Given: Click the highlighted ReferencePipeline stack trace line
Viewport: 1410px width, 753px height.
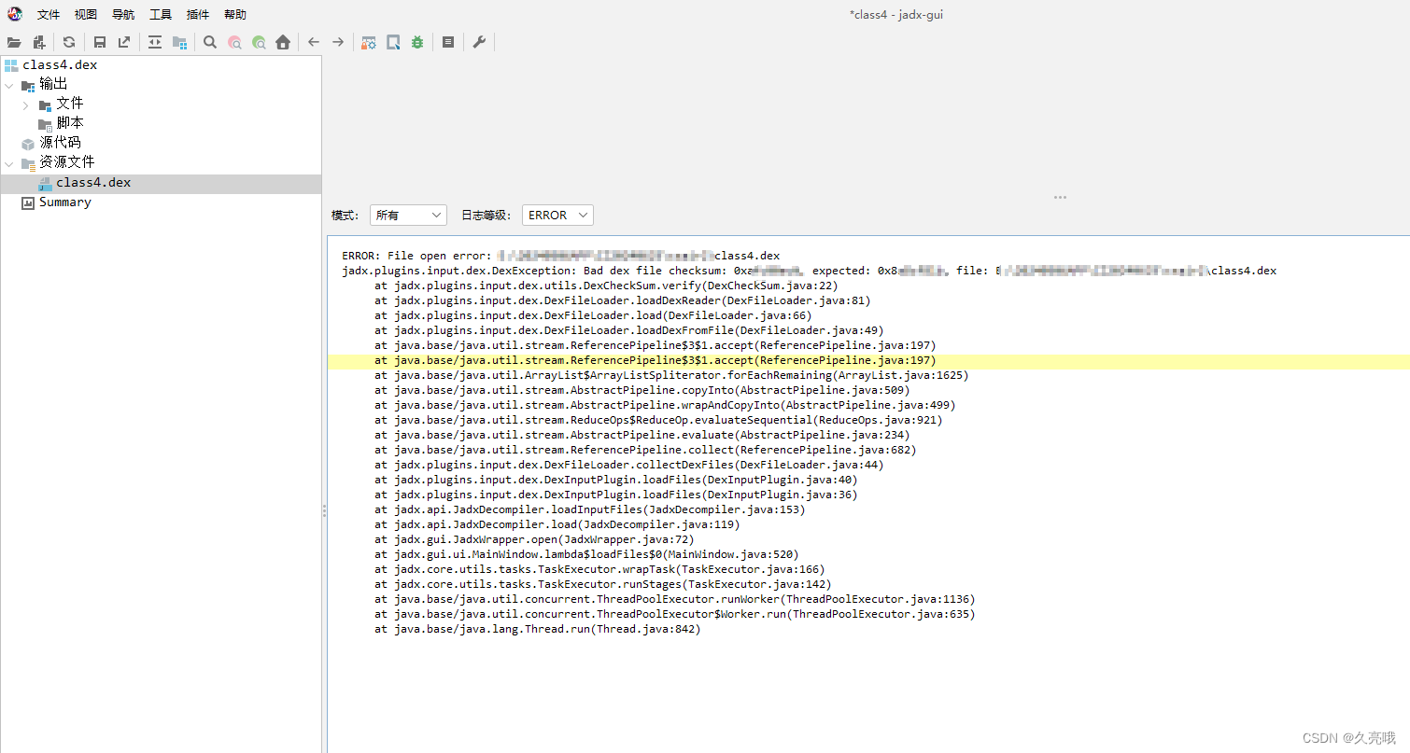Looking at the screenshot, I should (x=654, y=360).
